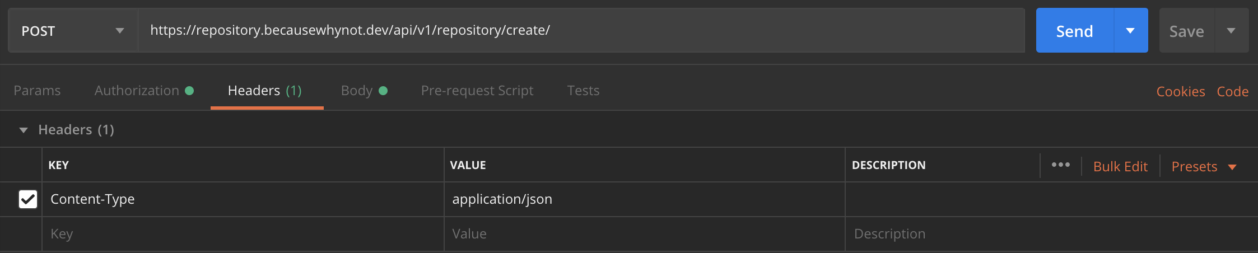Switch to the Authorization tab

point(144,91)
